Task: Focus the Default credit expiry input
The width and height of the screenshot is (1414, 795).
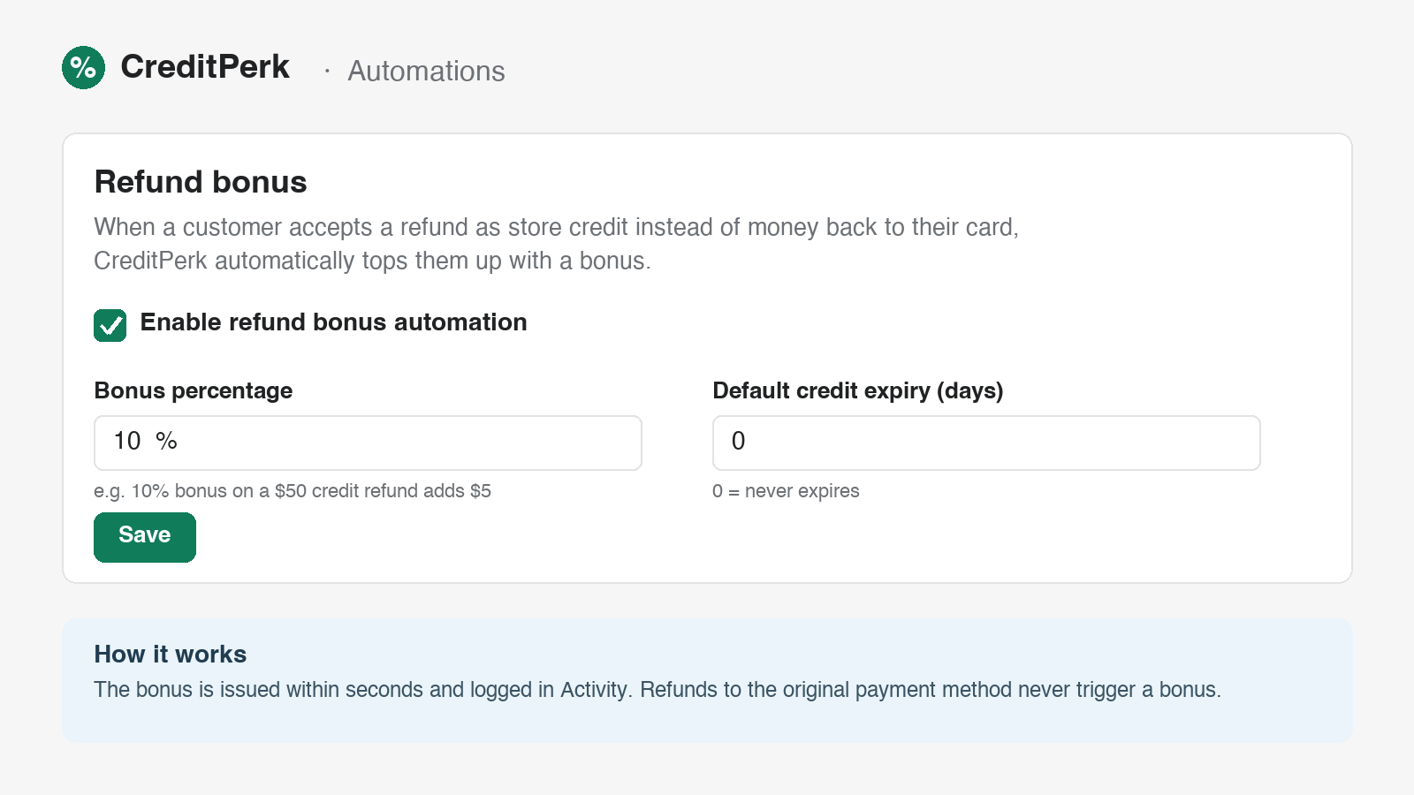Action: click(x=986, y=443)
